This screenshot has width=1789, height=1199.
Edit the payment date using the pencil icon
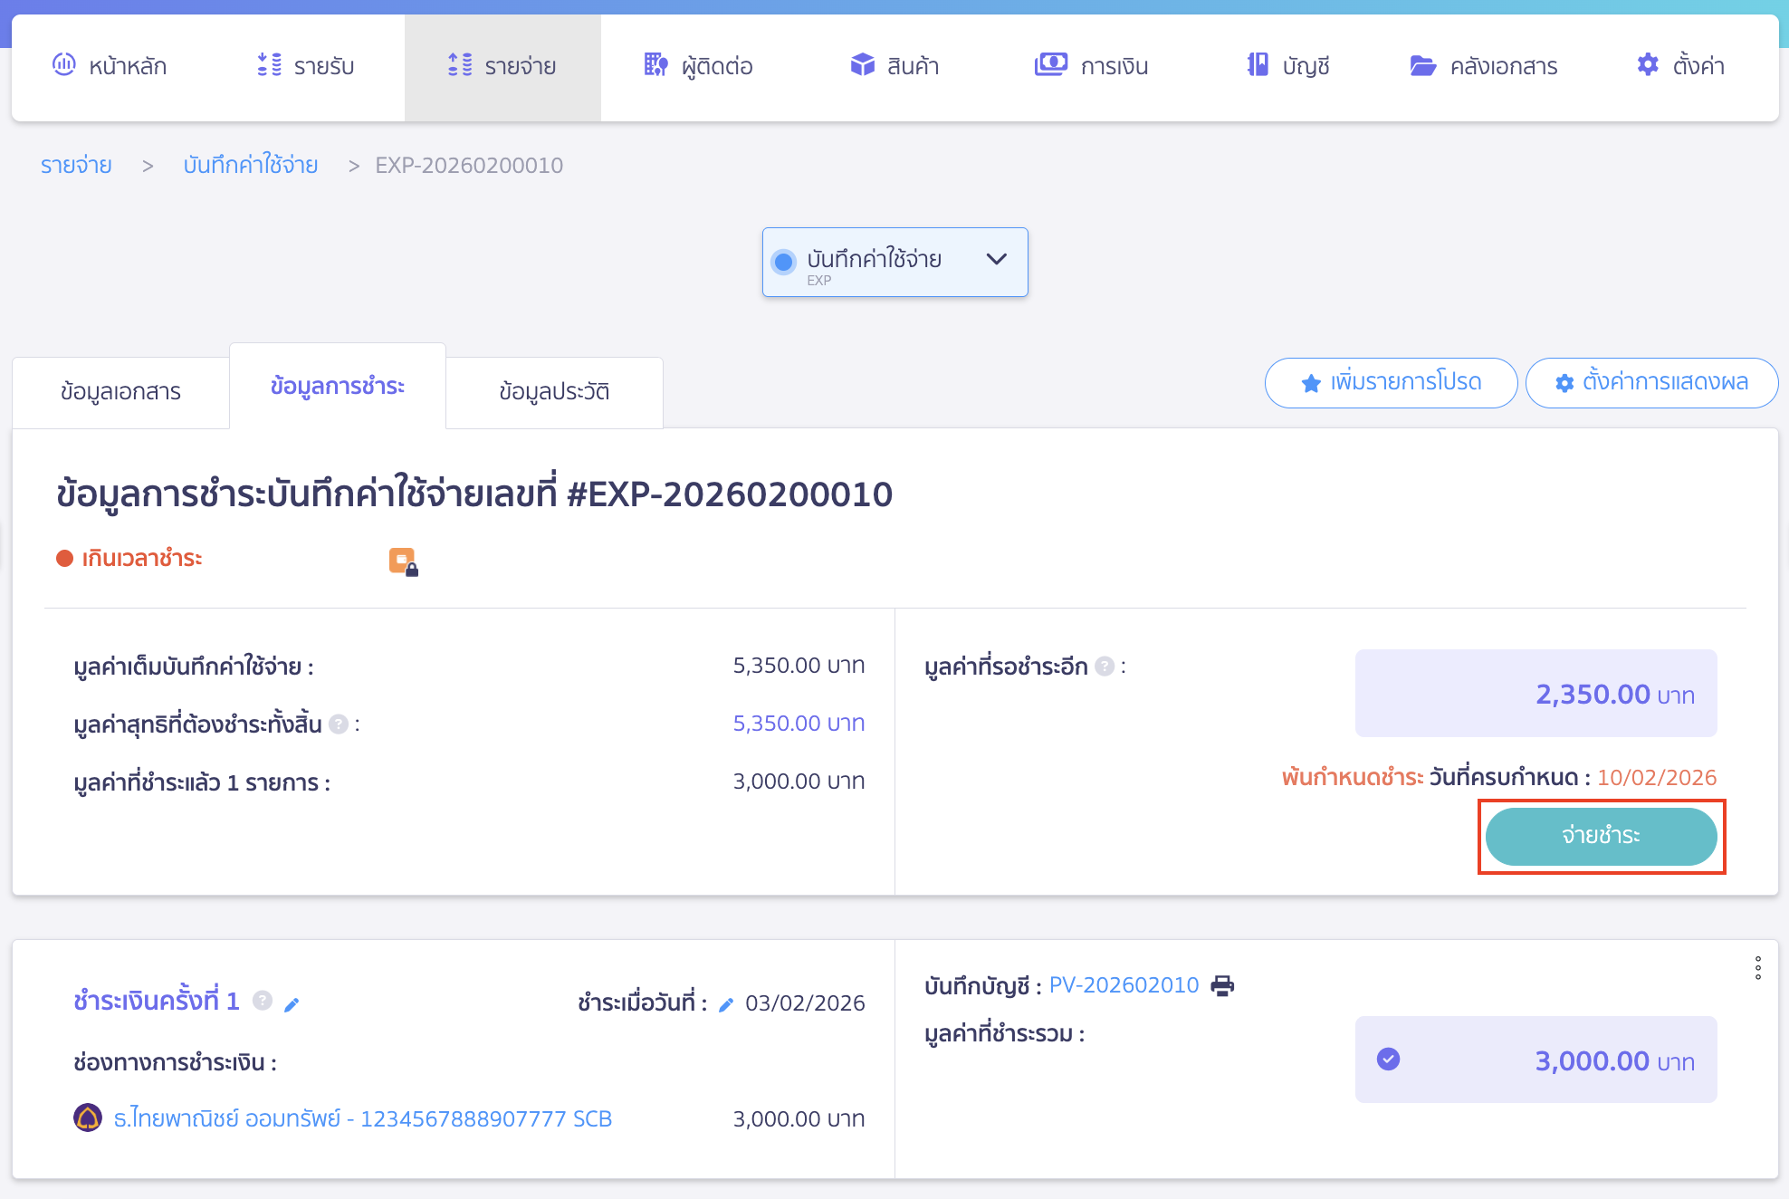coord(726,1002)
